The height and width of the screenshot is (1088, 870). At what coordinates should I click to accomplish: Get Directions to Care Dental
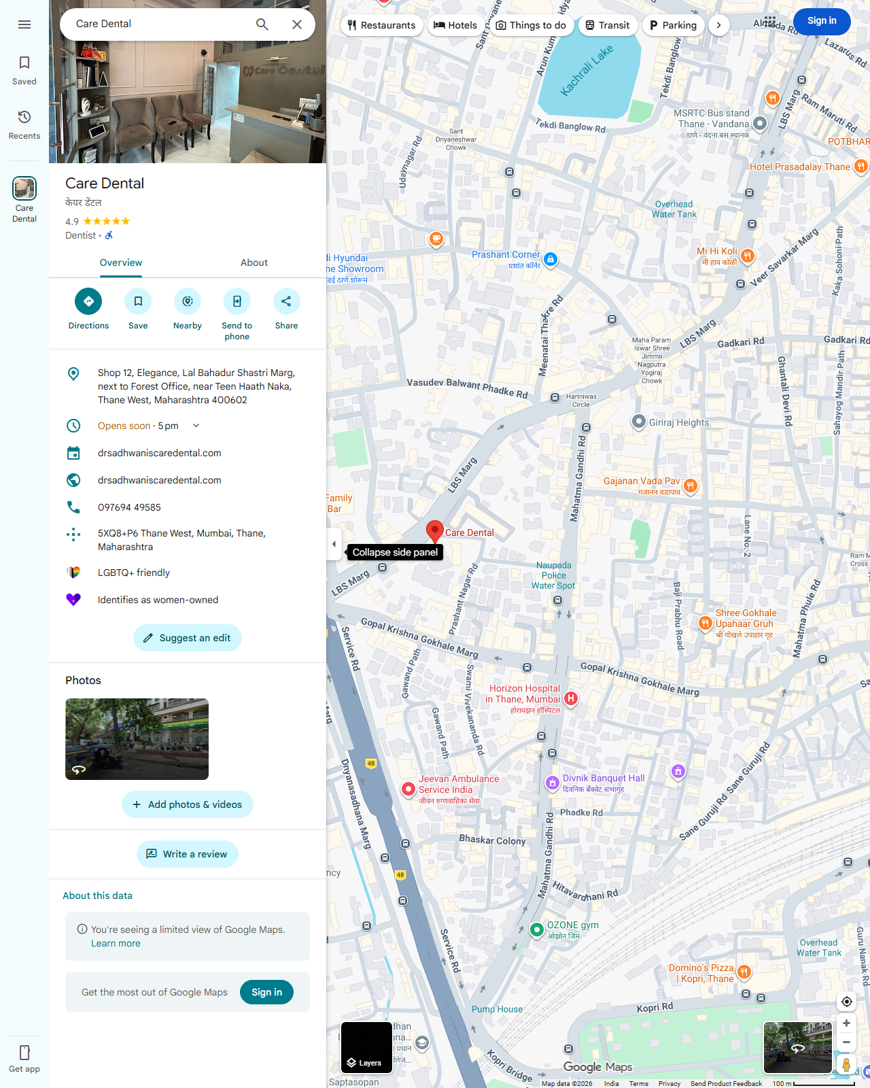[x=88, y=309]
